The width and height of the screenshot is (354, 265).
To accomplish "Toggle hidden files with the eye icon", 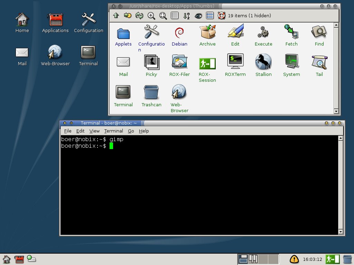I will click(198, 16).
